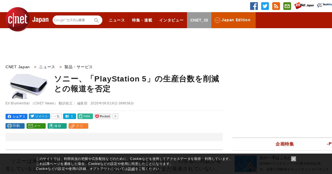
Task: Go to the CNET Japan logo homepage
Action: tap(27, 19)
